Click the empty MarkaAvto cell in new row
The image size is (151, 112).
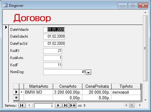click(x=39, y=98)
